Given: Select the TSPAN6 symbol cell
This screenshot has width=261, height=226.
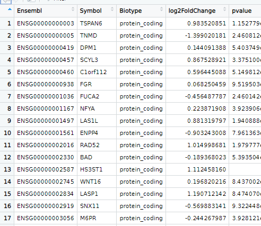Looking at the screenshot, I should (x=97, y=23).
